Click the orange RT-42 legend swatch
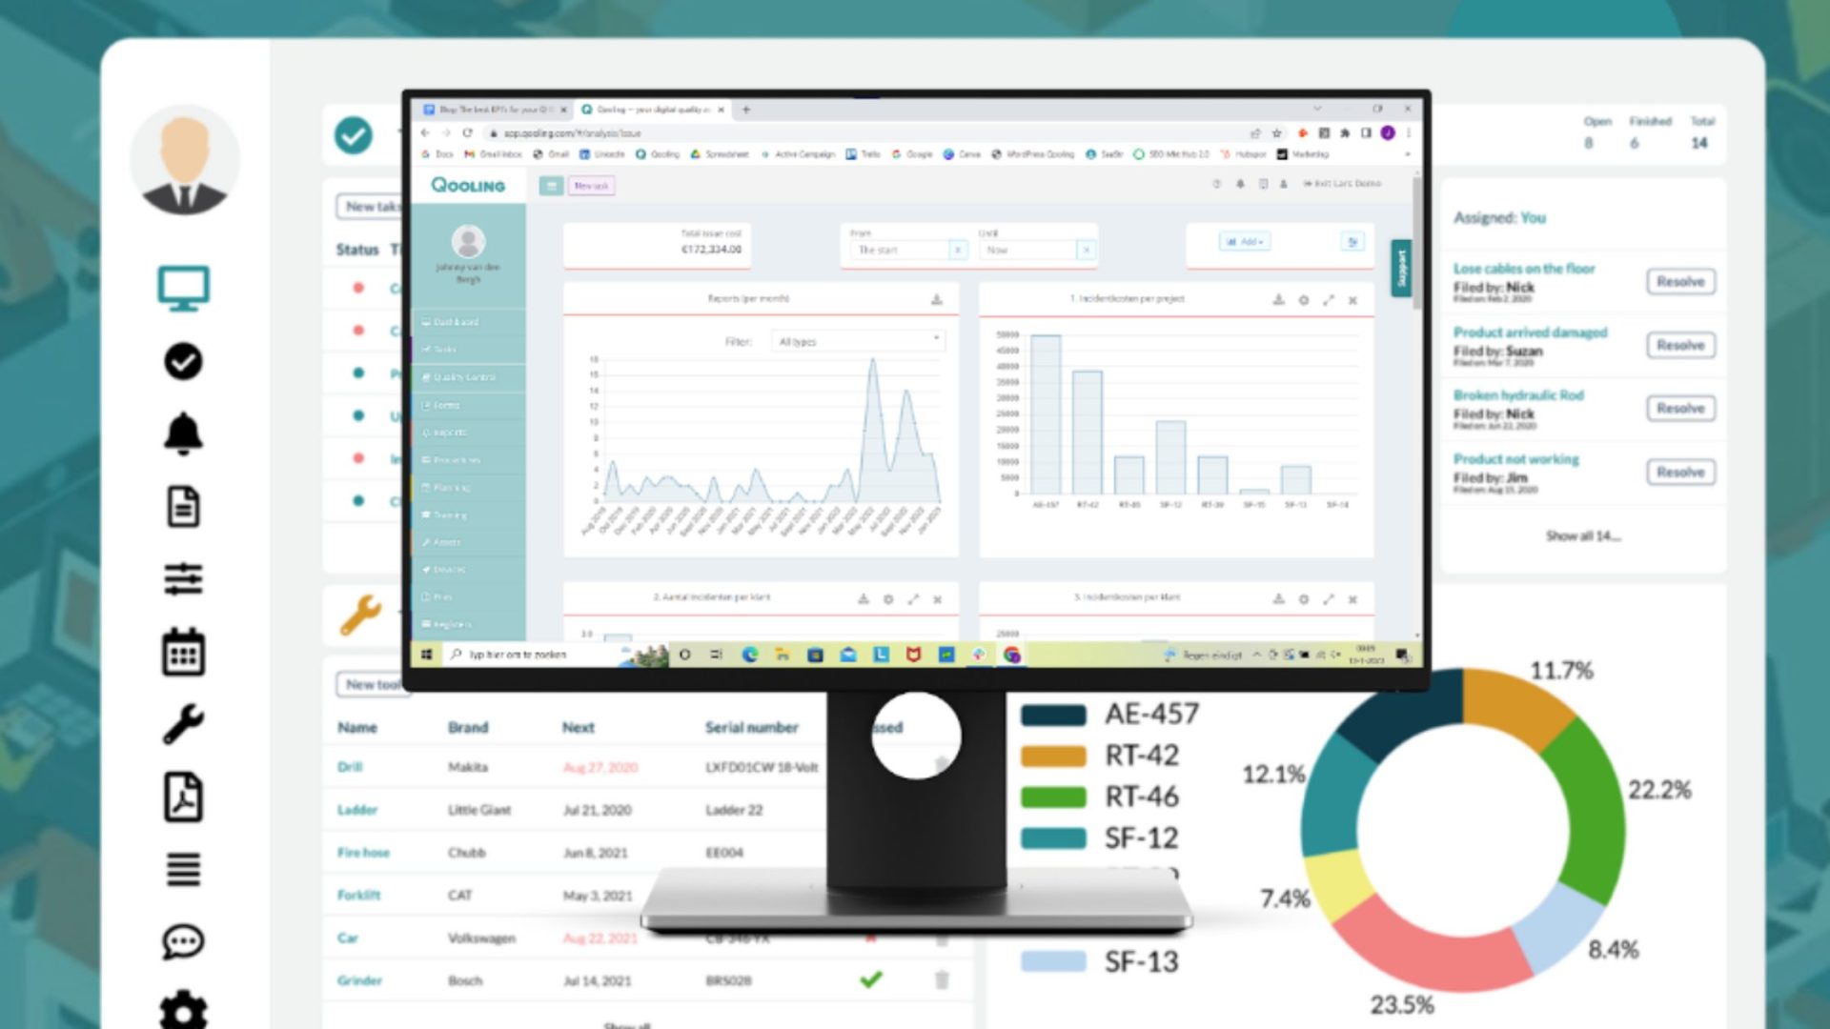 pyautogui.click(x=1053, y=757)
